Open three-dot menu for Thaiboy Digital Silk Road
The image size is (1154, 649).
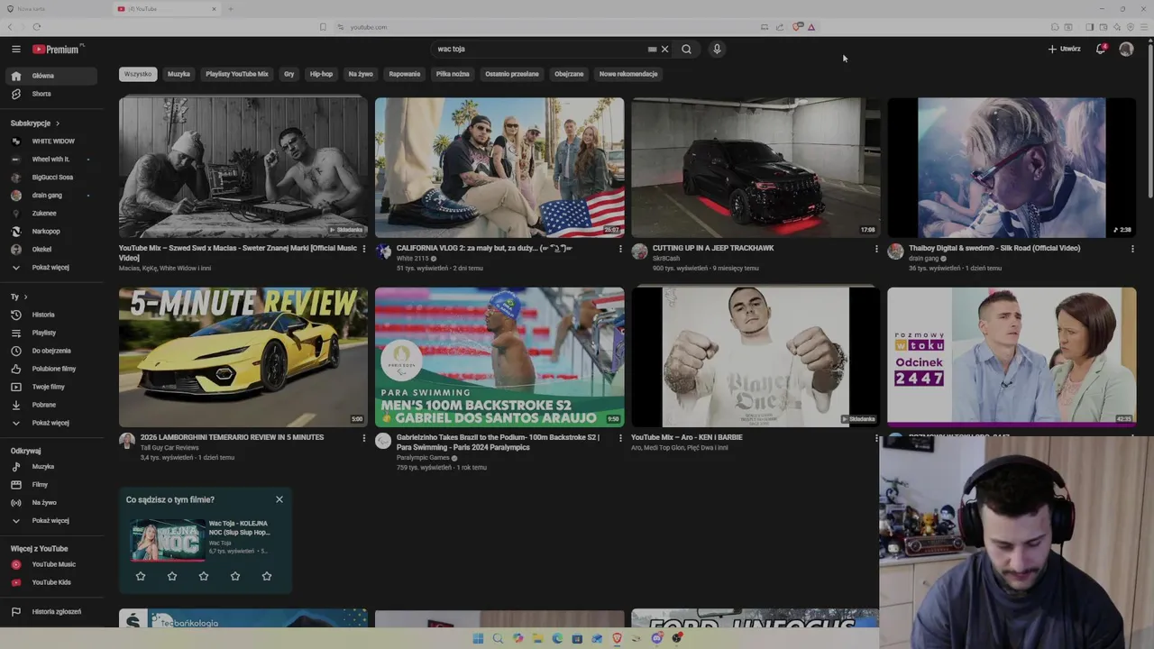pyautogui.click(x=1132, y=249)
